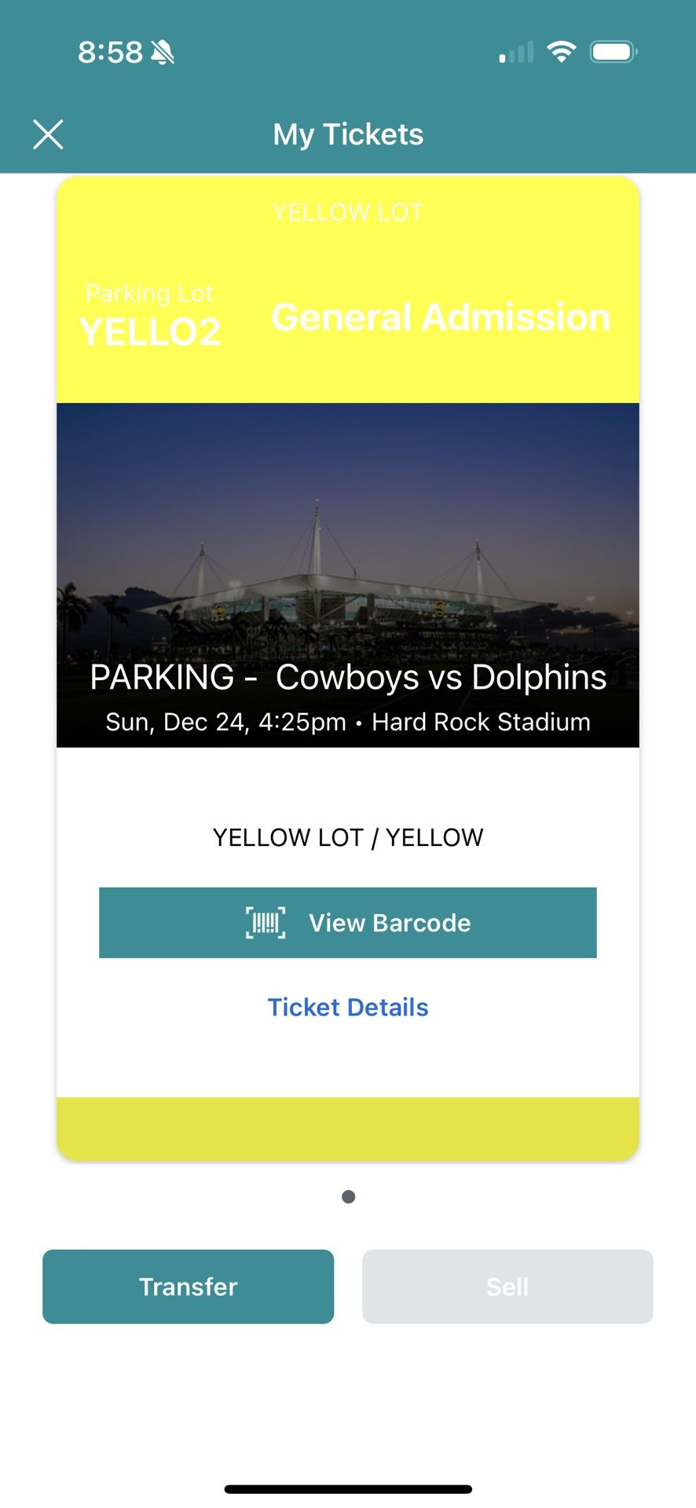Image resolution: width=696 pixels, height=1508 pixels.
Task: Tap the silent mode bell icon
Action: point(163,53)
